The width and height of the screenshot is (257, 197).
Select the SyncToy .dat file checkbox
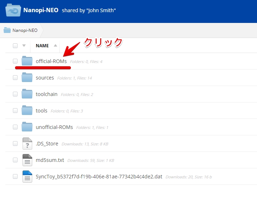tap(15, 176)
